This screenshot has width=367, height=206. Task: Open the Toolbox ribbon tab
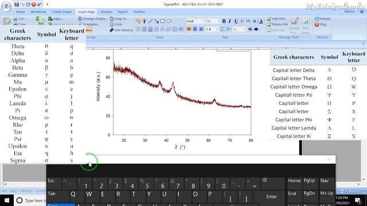coord(139,11)
